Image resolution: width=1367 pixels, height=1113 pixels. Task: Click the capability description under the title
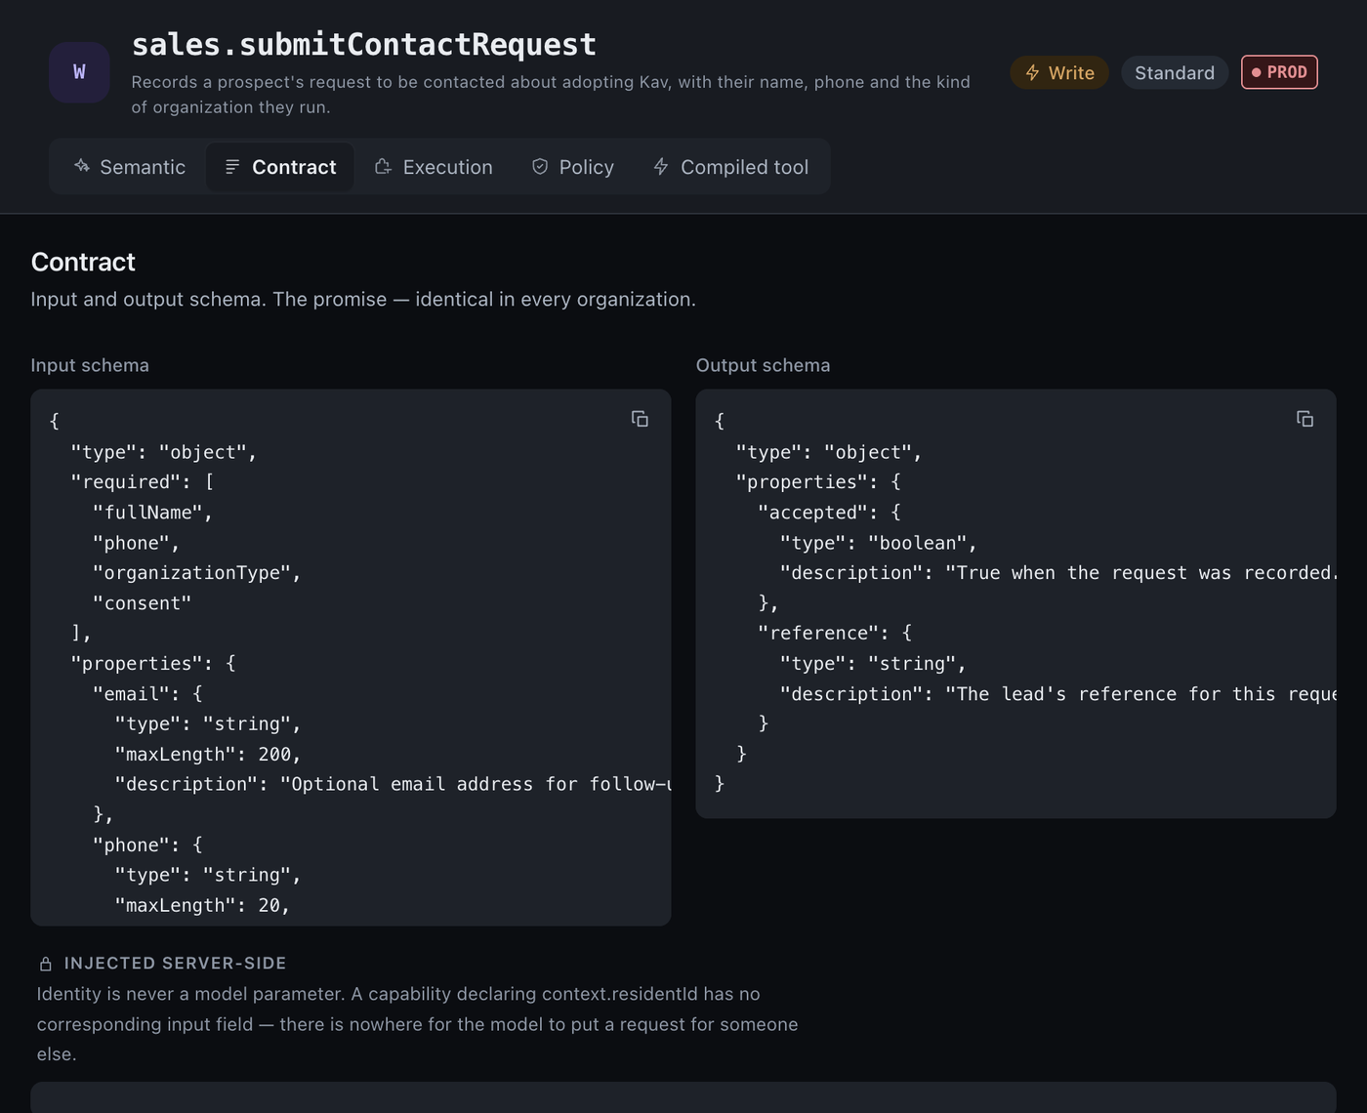[551, 95]
